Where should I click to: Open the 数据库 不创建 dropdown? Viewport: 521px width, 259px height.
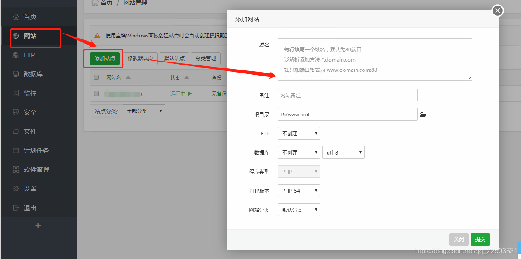pos(299,152)
